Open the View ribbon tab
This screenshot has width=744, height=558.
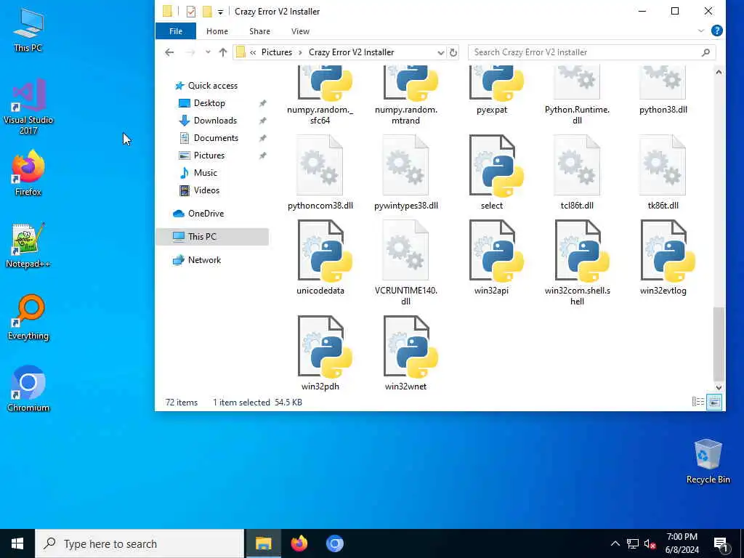300,31
